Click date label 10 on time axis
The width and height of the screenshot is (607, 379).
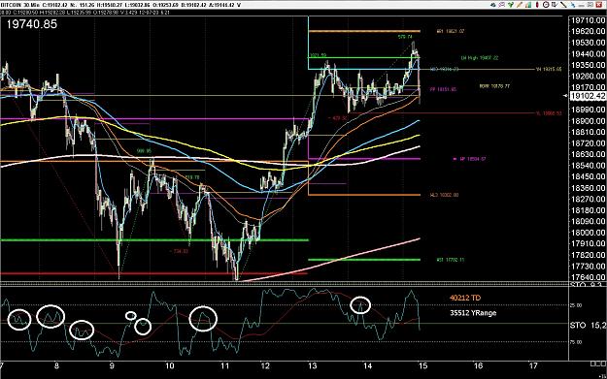170,365
